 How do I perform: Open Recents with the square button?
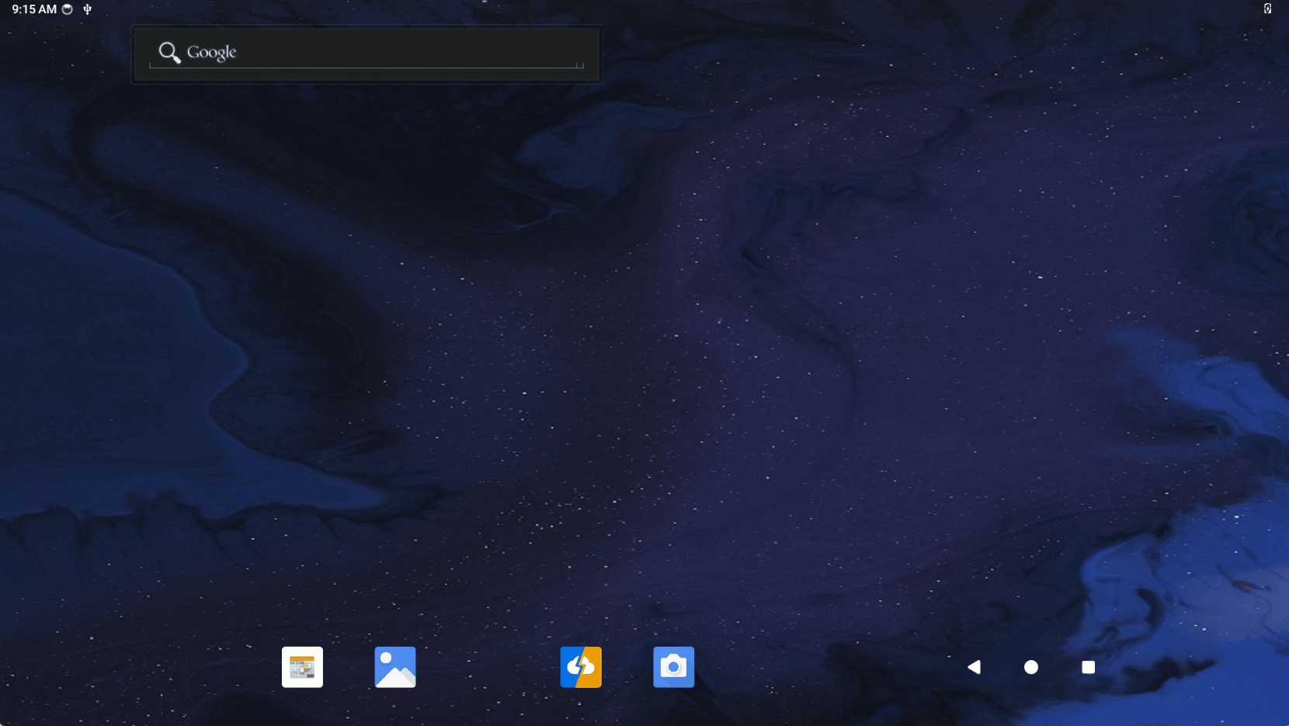coord(1088,667)
